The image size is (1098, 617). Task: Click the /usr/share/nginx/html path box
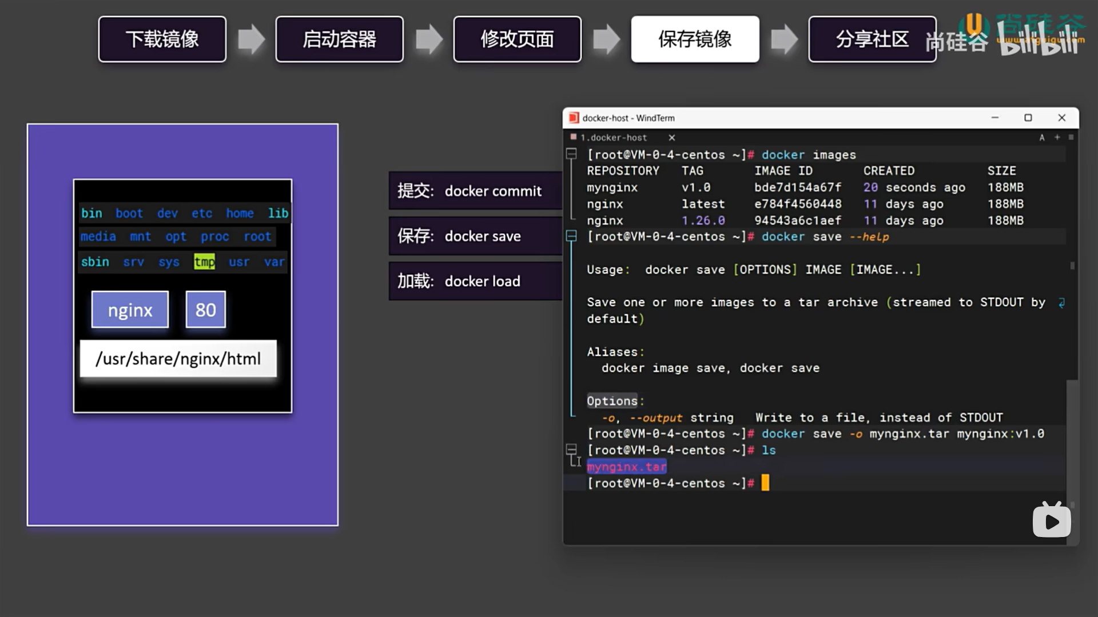tap(178, 359)
